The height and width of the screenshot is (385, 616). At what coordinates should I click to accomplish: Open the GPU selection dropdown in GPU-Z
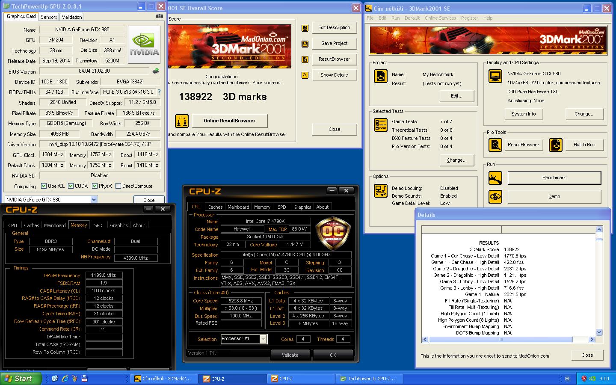[94, 200]
